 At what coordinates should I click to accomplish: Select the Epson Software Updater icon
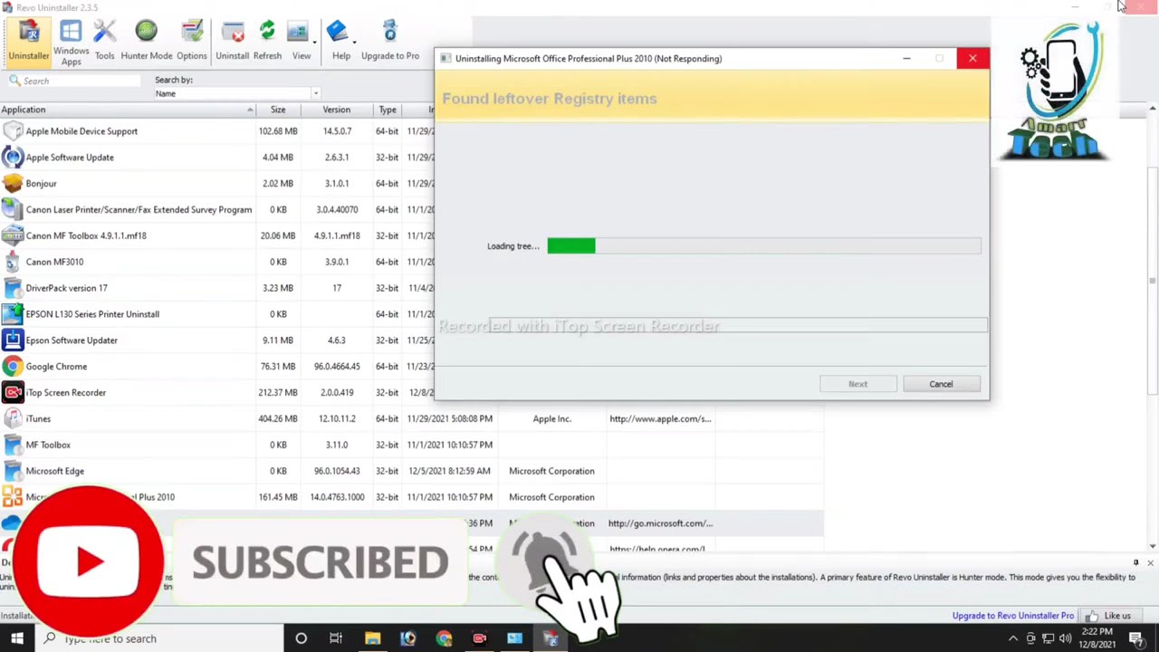pyautogui.click(x=13, y=340)
